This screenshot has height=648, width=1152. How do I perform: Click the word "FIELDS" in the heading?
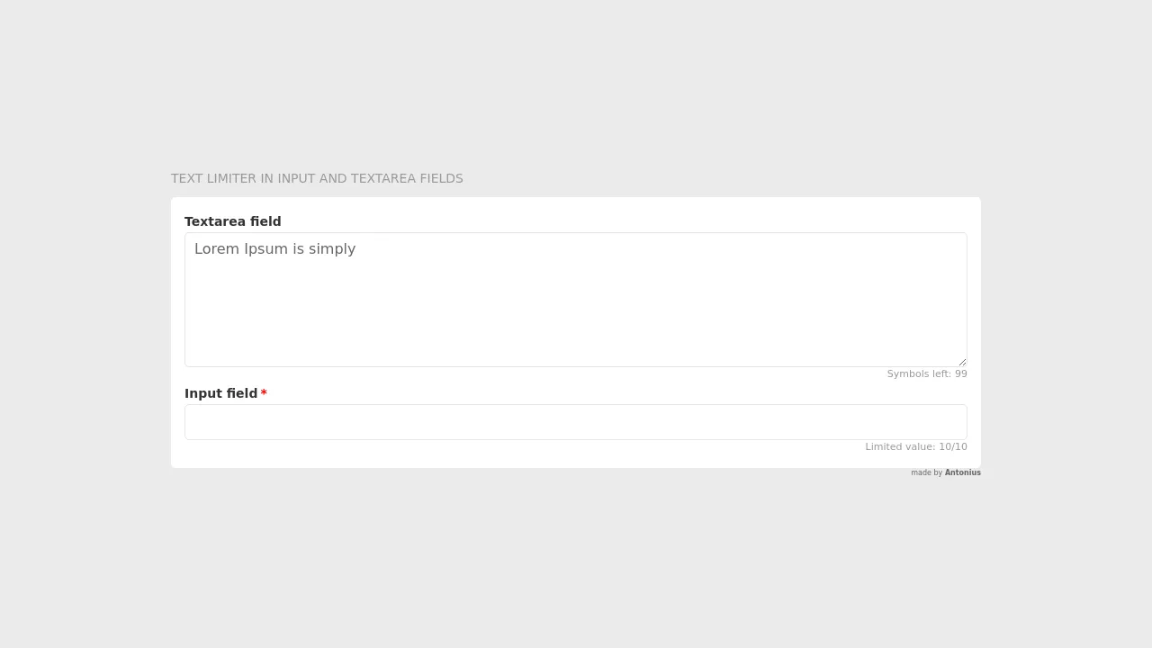441,178
